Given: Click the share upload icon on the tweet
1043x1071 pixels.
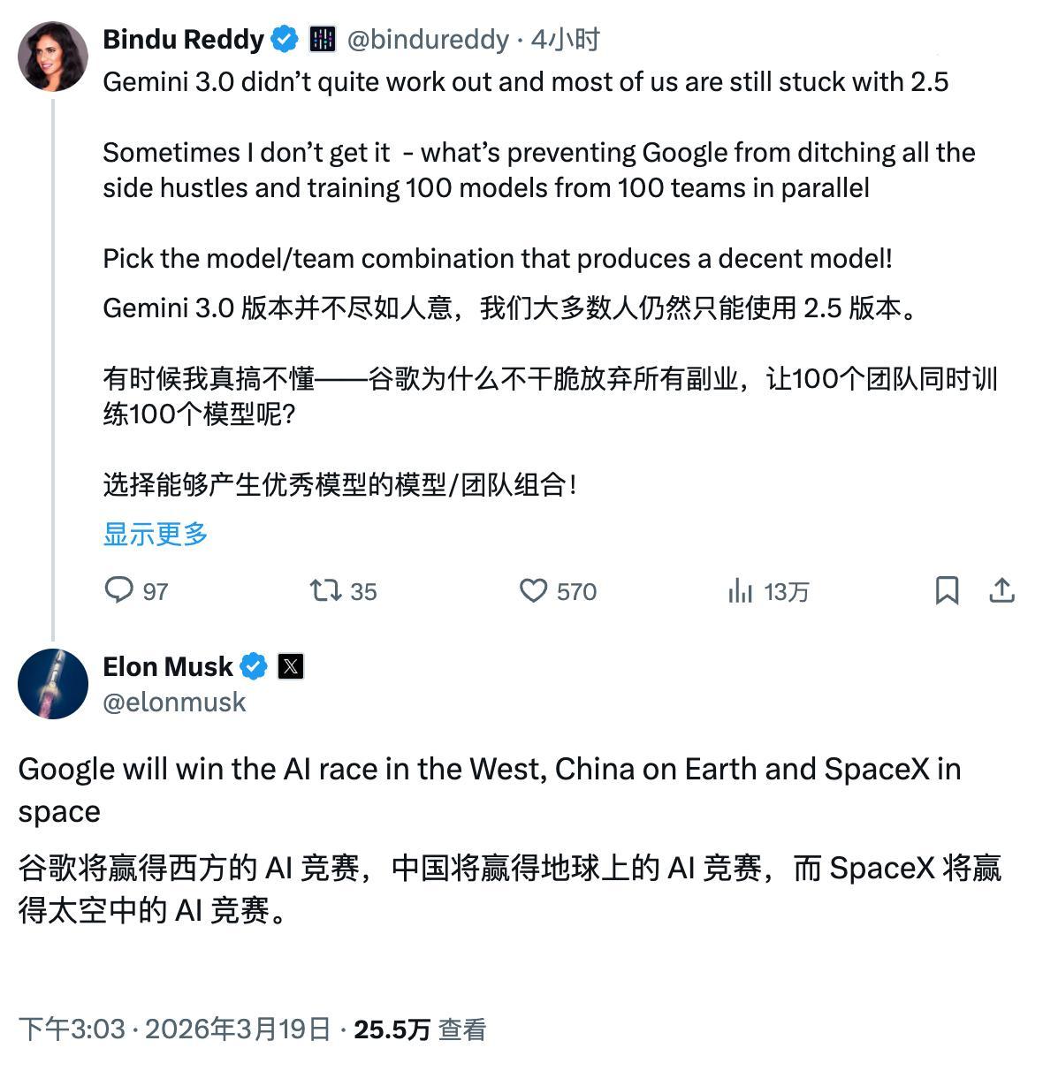Looking at the screenshot, I should click(x=1001, y=592).
